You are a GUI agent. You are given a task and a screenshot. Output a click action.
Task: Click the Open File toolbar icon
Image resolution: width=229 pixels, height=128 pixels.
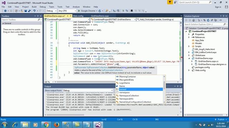tap(22, 11)
